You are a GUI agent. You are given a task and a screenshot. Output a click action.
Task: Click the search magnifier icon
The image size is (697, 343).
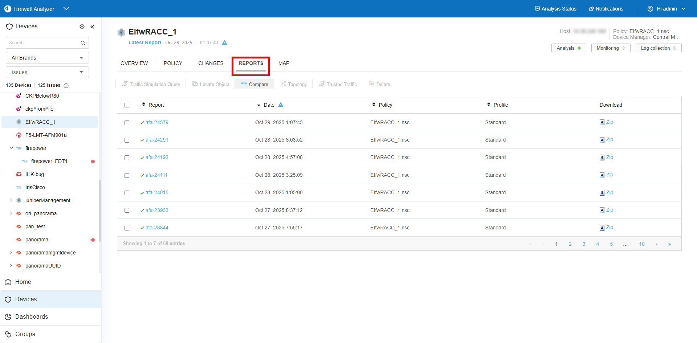(x=83, y=43)
